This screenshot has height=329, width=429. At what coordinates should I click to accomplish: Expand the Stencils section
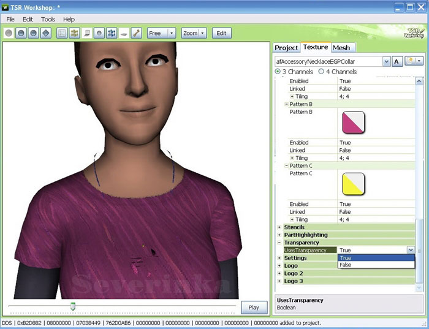[x=279, y=227]
